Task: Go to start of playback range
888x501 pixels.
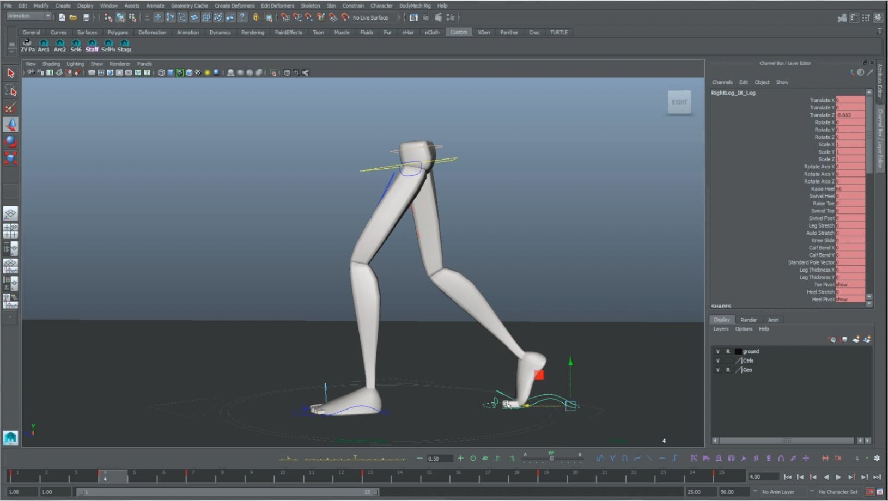Action: click(x=787, y=477)
